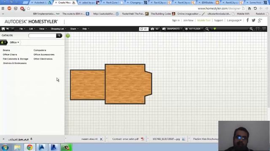Click the bookmark star icon
Image resolution: width=270 pixels, height=151 pixels.
(28, 8)
